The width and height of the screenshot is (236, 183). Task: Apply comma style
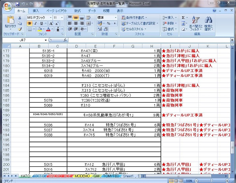(115, 23)
